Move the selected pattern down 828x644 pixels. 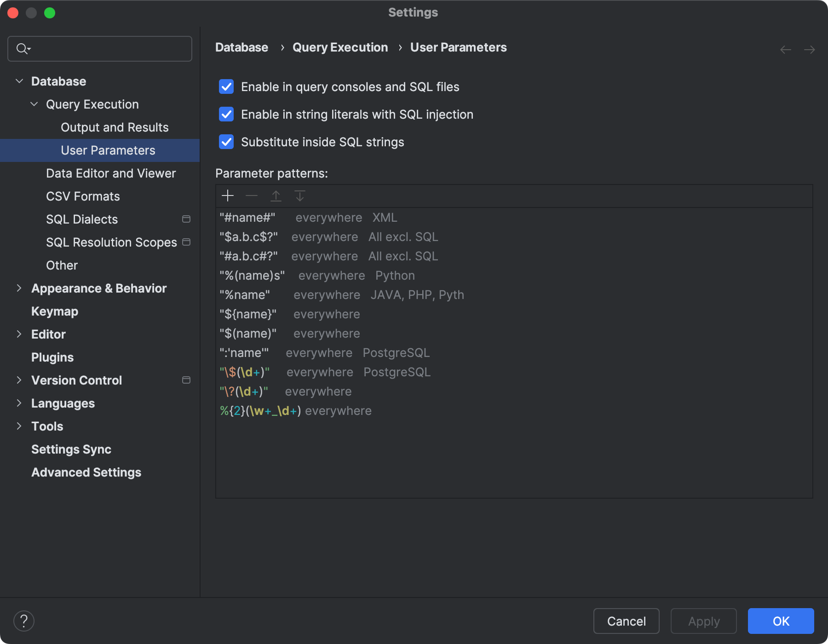(300, 195)
